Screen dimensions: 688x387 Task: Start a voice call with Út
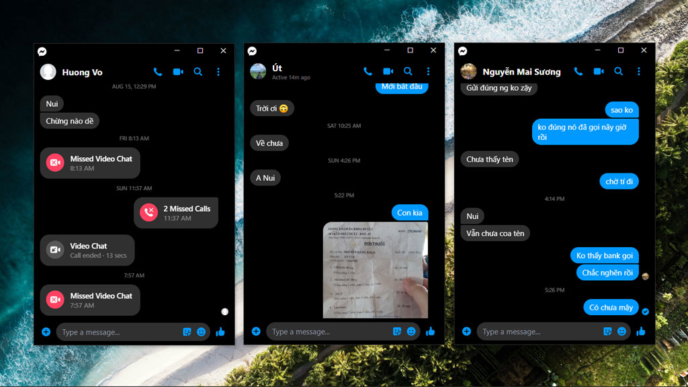(368, 71)
